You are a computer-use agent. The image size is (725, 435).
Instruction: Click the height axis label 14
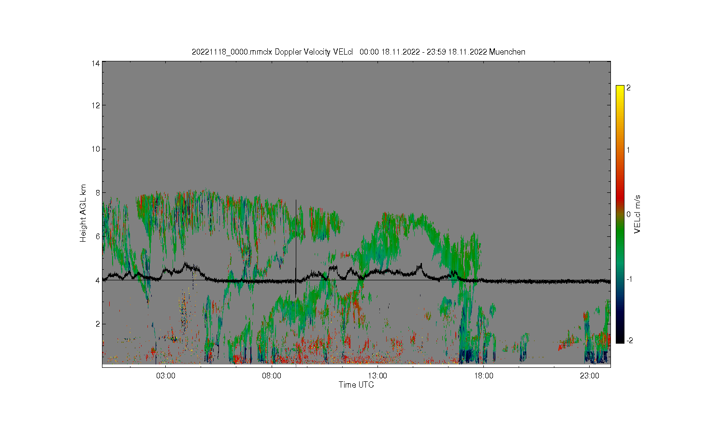click(x=96, y=63)
